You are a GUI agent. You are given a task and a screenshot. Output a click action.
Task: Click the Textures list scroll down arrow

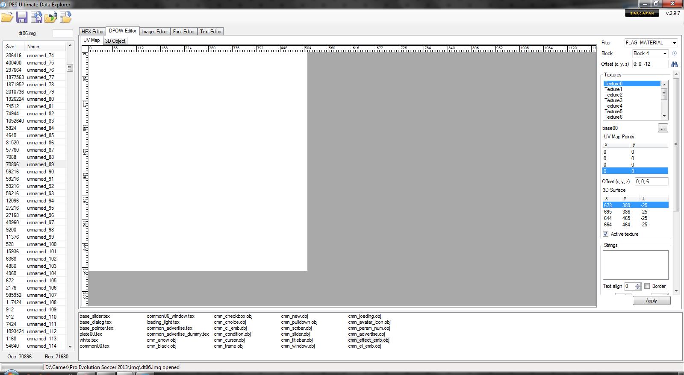coord(664,117)
